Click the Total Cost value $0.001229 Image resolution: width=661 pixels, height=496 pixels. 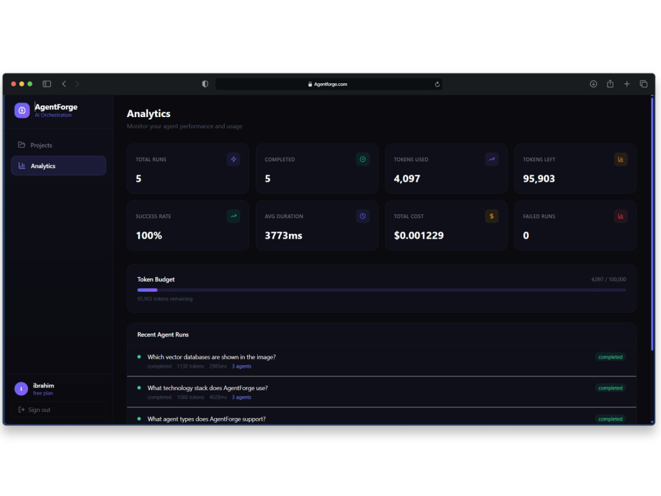tap(418, 235)
